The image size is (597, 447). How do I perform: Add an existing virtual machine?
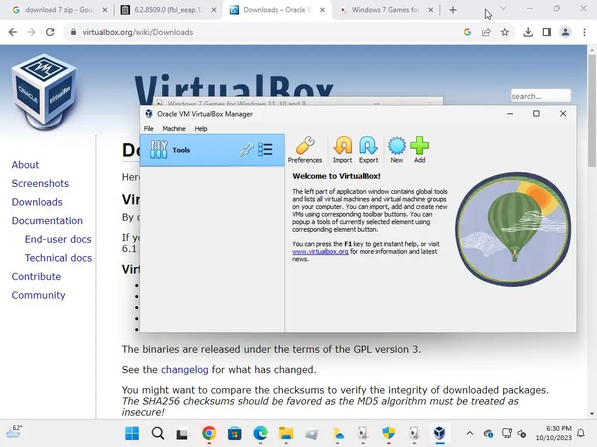point(420,150)
